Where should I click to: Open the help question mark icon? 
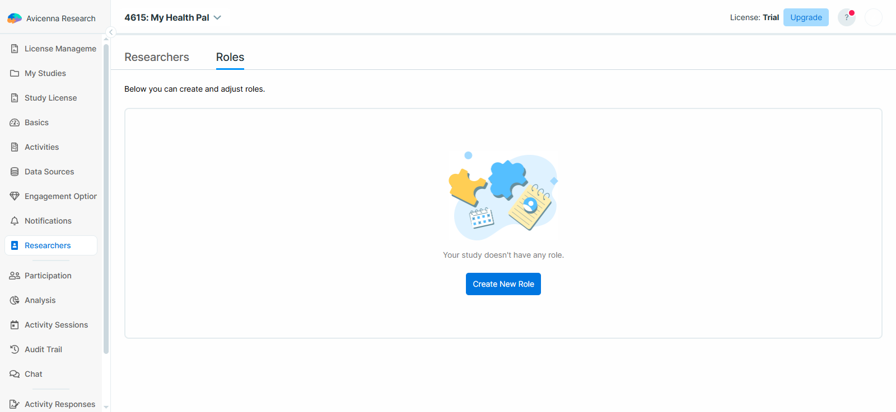[x=846, y=17]
